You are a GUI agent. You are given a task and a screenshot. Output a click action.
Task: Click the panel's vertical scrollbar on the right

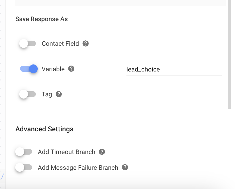[229, 54]
